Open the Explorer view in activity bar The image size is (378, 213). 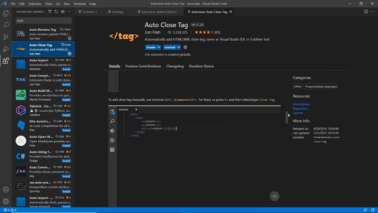coord(6,13)
